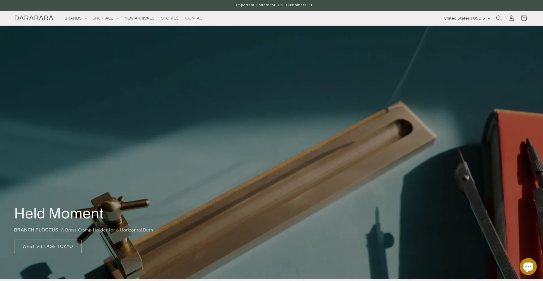Viewport: 543px width, 281px height.
Task: Open Important Update for U.S. Customers link
Action: pyautogui.click(x=271, y=5)
